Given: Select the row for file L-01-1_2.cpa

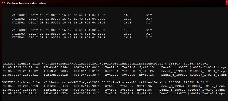Looking at the screenshot, I should coord(115,71).
